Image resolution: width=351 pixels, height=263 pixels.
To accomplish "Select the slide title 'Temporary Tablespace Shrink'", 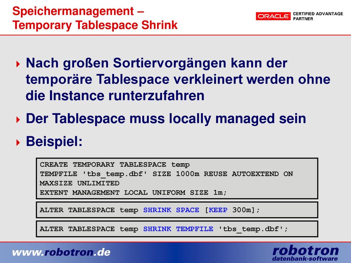I will tap(95, 25).
